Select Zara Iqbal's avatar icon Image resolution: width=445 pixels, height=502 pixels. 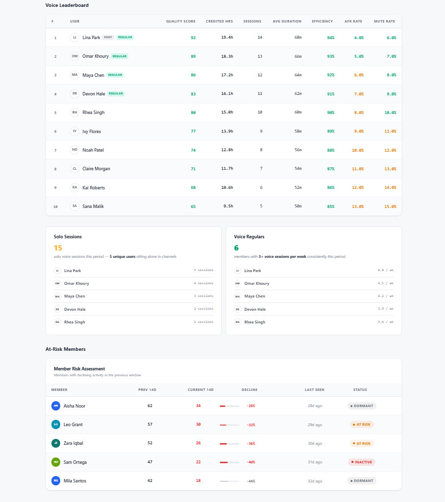[x=56, y=443]
